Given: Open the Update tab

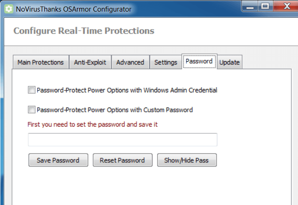Looking at the screenshot, I should [x=229, y=62].
